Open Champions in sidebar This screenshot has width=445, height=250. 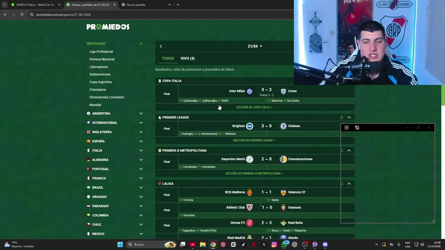click(x=98, y=90)
